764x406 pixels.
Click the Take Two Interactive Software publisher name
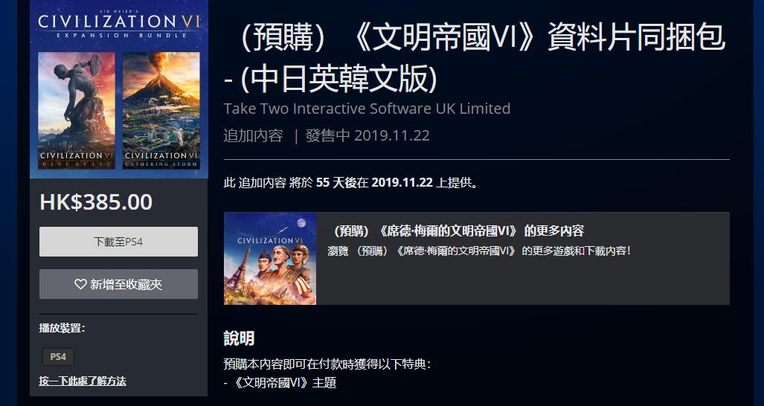coord(367,109)
